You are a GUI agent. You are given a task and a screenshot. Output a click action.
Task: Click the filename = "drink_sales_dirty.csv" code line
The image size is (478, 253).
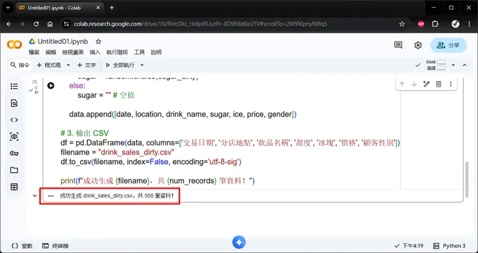[118, 152]
